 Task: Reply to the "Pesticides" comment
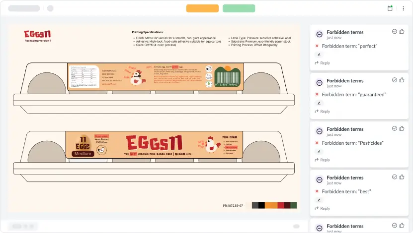[323, 160]
